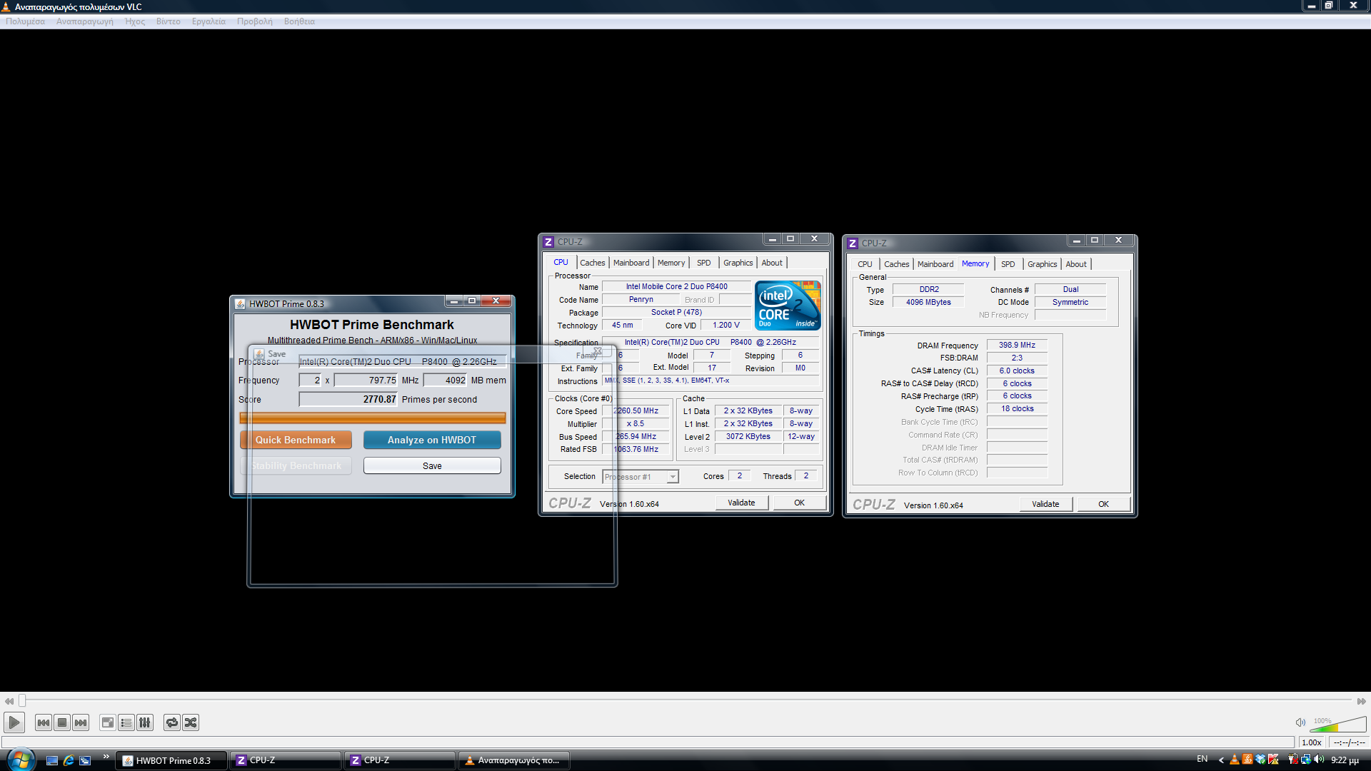Stop playback with the stop button
This screenshot has width=1371, height=771.
point(62,722)
